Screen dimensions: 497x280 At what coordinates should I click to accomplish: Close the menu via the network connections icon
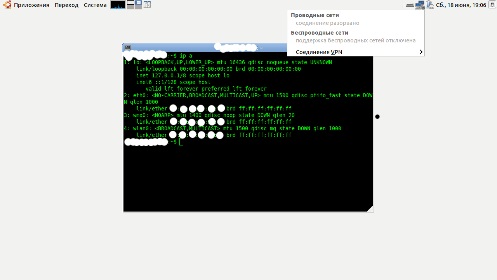419,5
